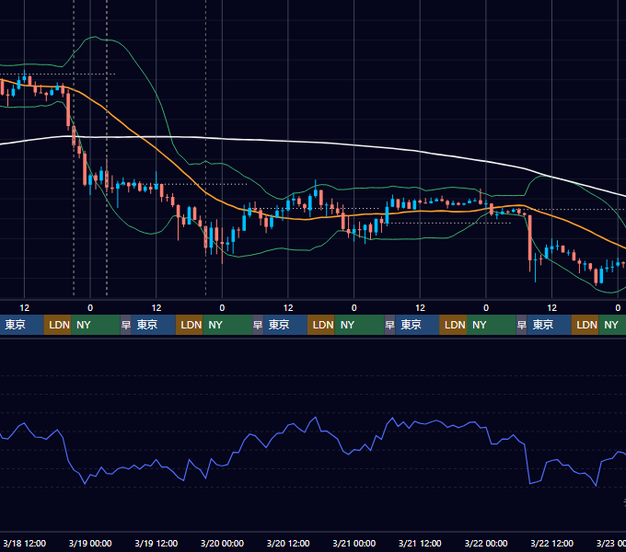Select the NY session block spanning 3/19 00:00
Image resolution: width=626 pixels, height=552 pixels.
click(x=96, y=325)
